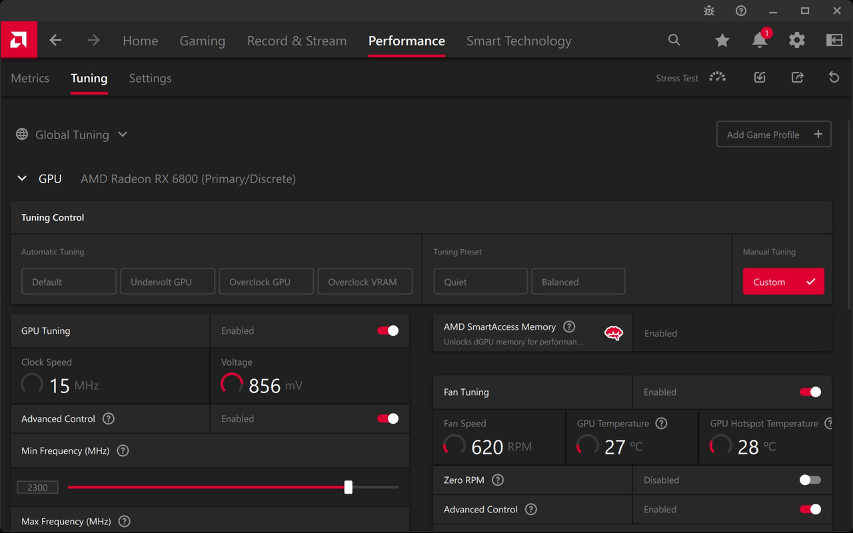This screenshot has height=533, width=853.
Task: Switch to the Metrics tab
Action: 30,78
